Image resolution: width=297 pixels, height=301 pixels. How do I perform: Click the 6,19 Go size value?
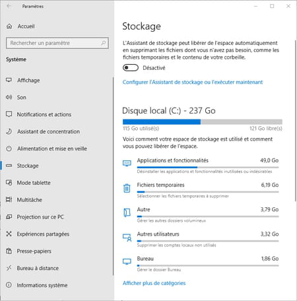[270, 185]
